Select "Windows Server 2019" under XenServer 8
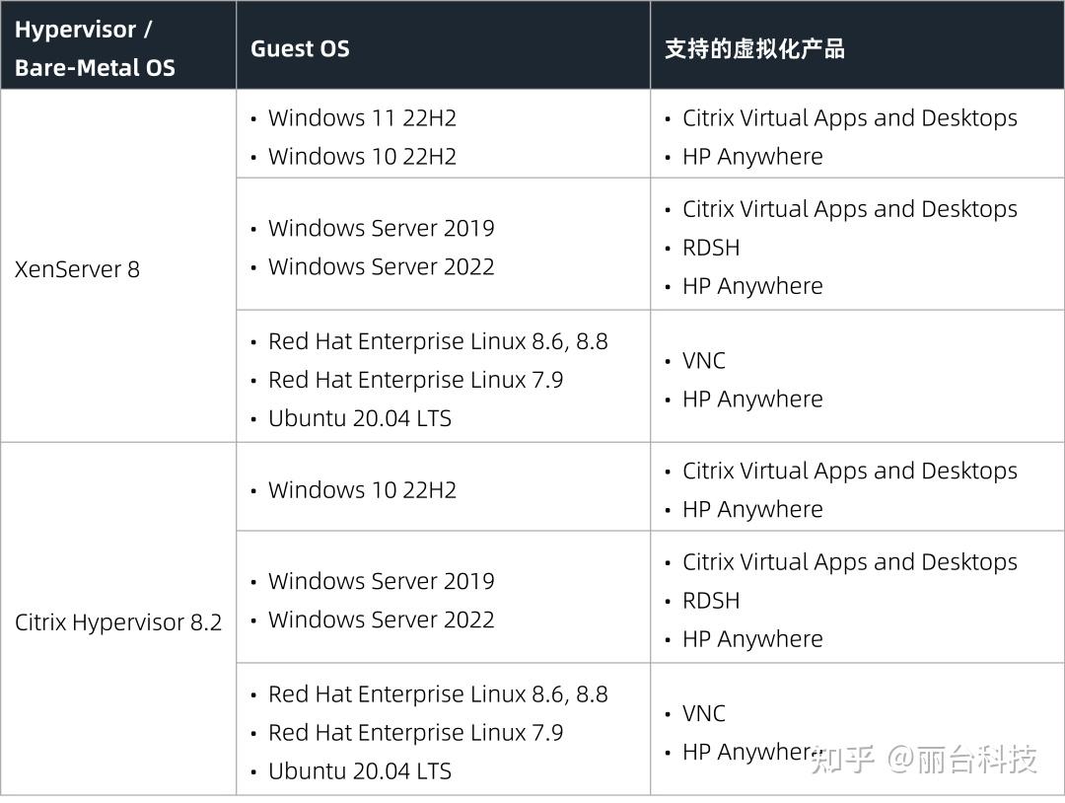The image size is (1065, 803). click(381, 228)
